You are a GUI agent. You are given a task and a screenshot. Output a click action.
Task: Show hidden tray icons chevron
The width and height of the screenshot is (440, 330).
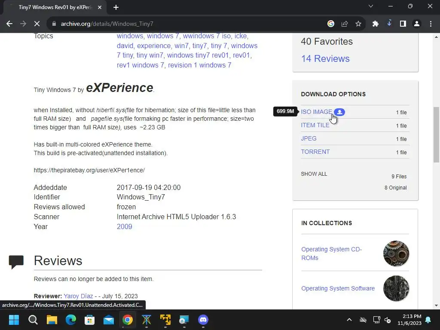(349, 320)
